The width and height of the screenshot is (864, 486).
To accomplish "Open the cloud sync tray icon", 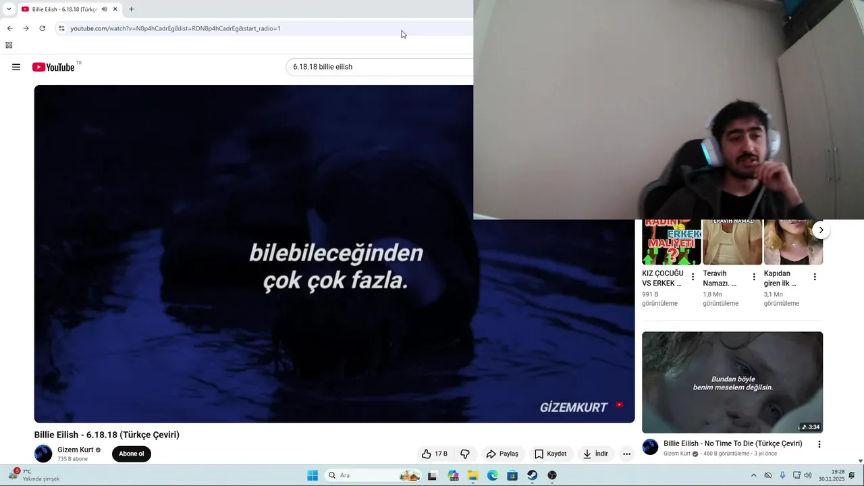I will point(768,475).
